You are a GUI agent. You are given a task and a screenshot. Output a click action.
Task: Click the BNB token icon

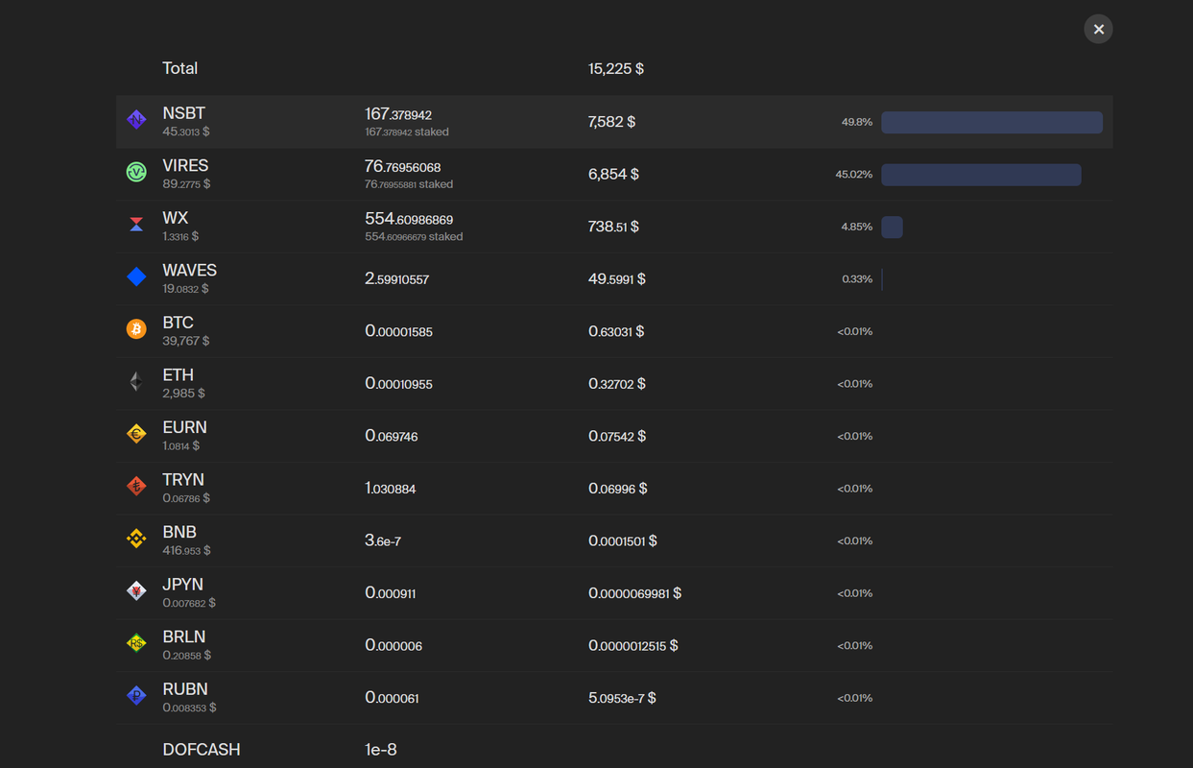click(x=136, y=539)
